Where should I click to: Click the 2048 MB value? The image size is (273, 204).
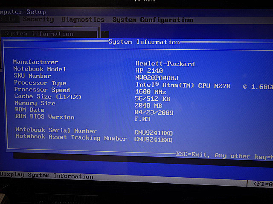pyautogui.click(x=148, y=105)
